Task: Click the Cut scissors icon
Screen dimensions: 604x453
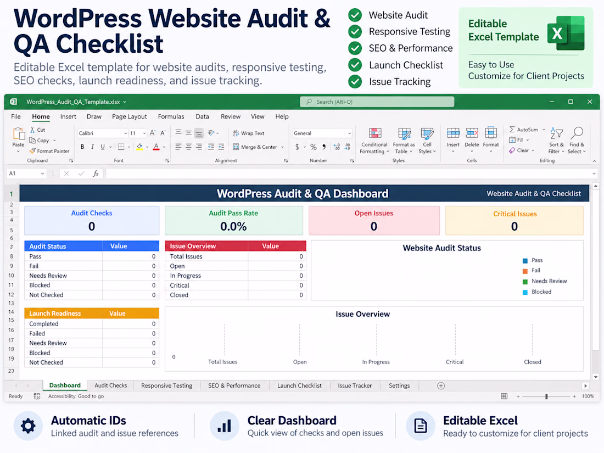Action: pos(33,130)
